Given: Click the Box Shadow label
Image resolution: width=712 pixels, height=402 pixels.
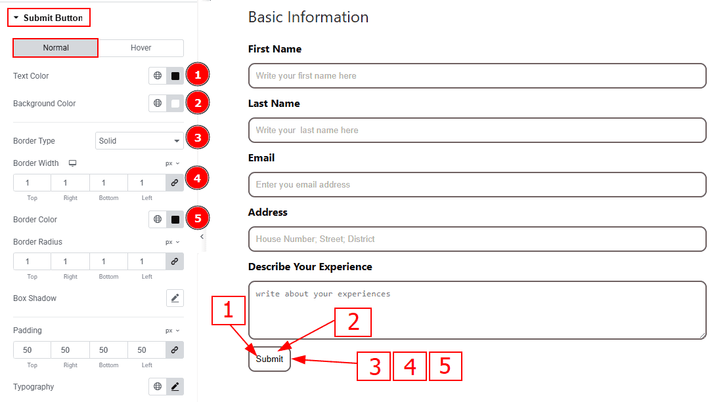Looking at the screenshot, I should pyautogui.click(x=35, y=298).
